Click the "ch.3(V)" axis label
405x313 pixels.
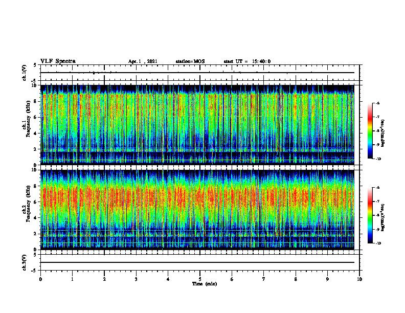coord(24,262)
